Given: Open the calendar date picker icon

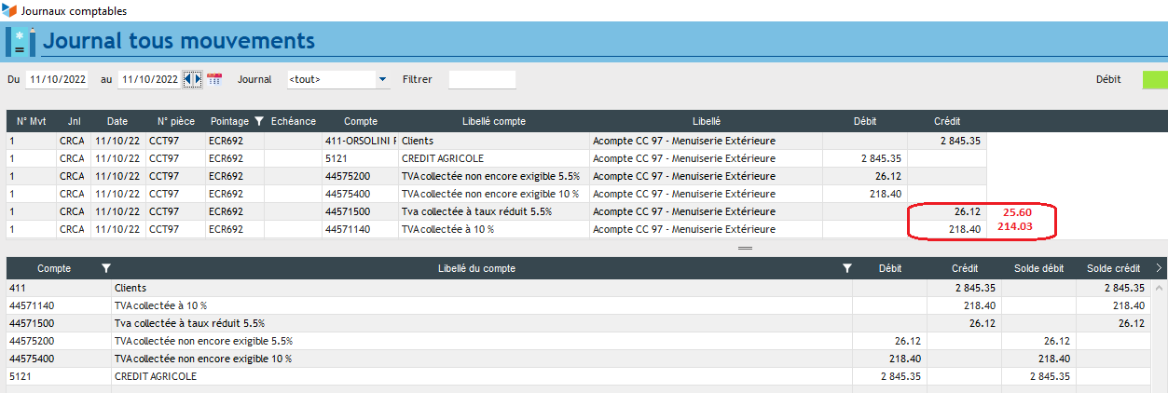Looking at the screenshot, I should (214, 80).
